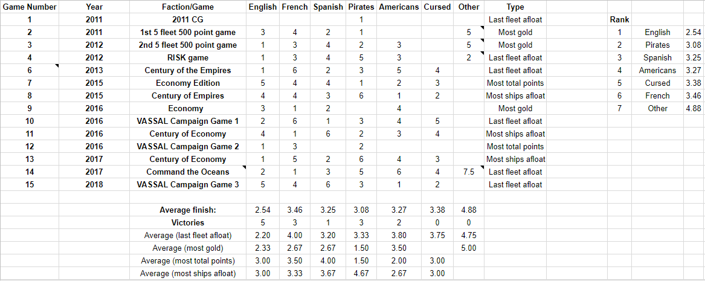Screen dimensions: 705x281
Task: Select Average (most ships afloat) label
Action: pos(188,273)
